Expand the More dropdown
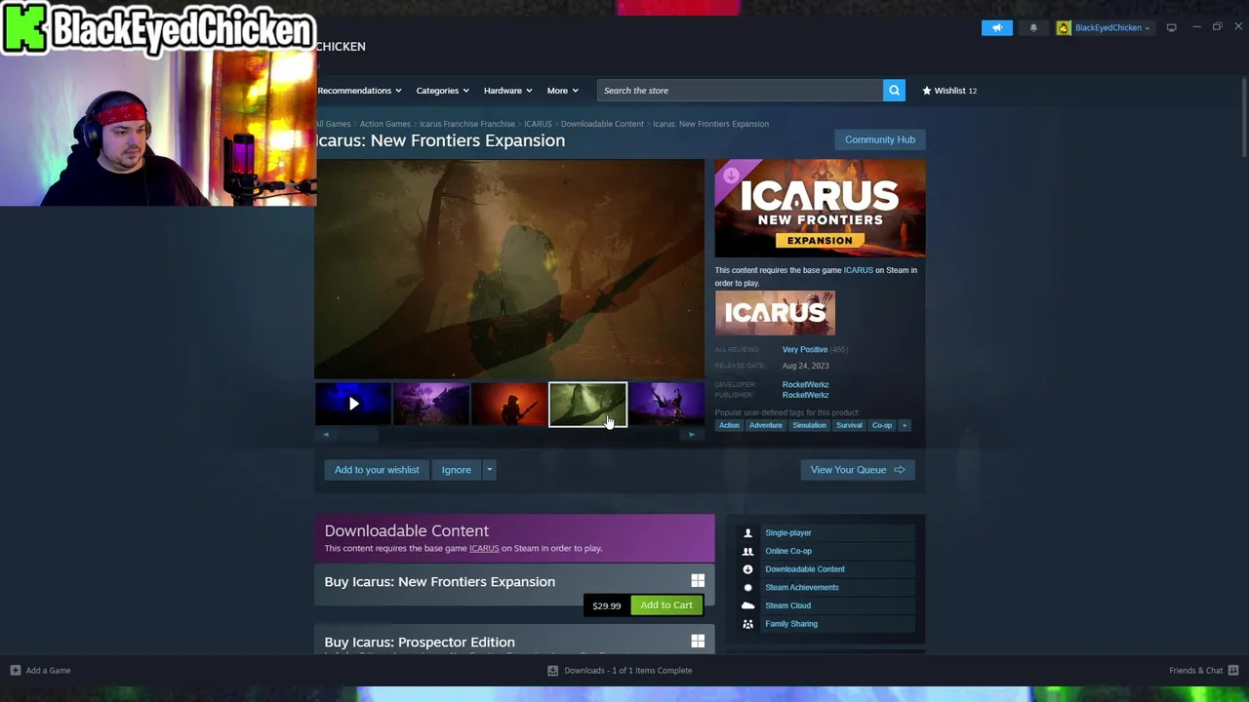Image resolution: width=1249 pixels, height=702 pixels. pyautogui.click(x=562, y=91)
